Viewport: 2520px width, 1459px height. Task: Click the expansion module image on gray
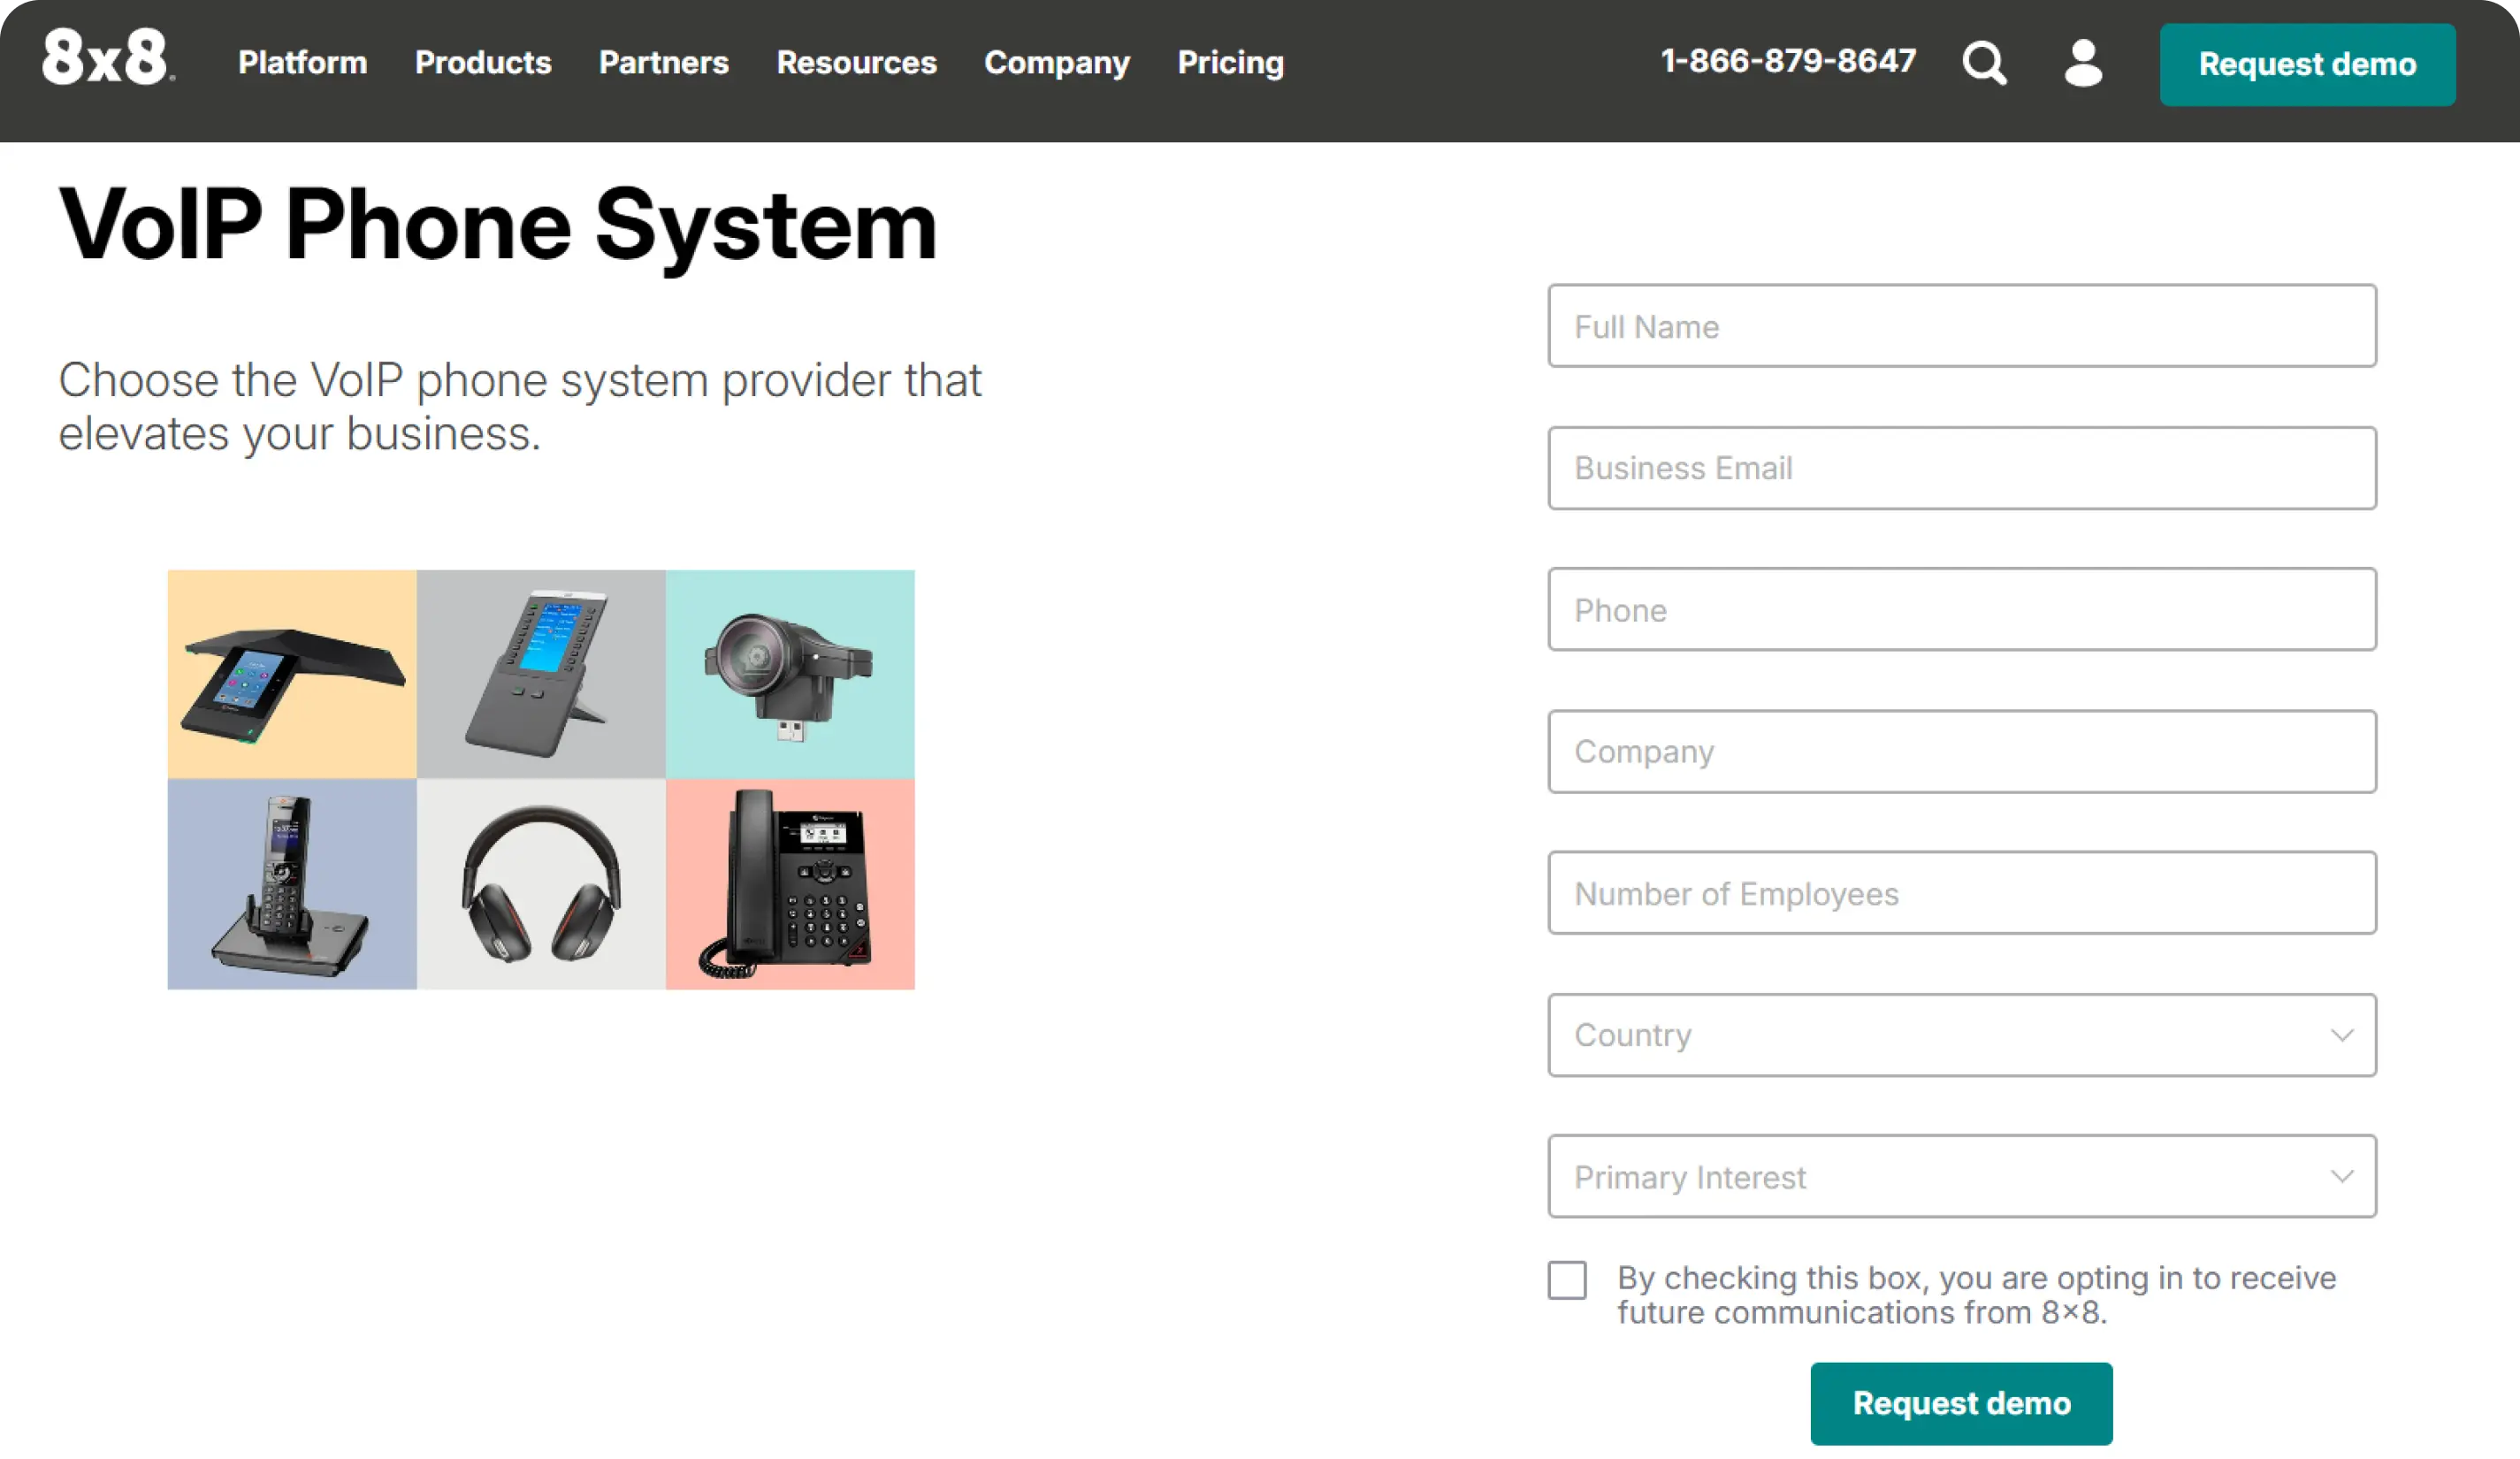(541, 674)
